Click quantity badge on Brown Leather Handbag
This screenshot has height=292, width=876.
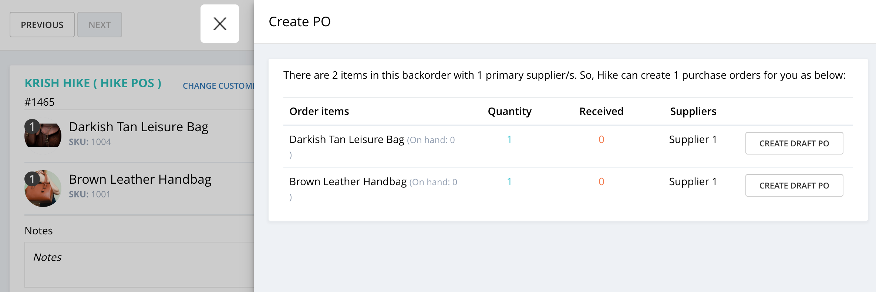[32, 179]
